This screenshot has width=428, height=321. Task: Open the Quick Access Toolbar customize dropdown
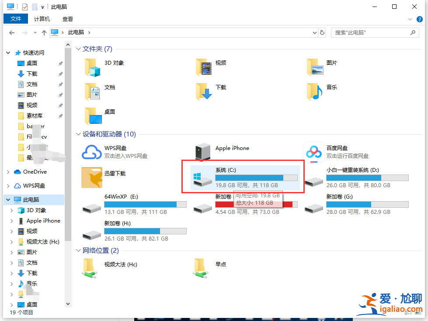[x=42, y=7]
